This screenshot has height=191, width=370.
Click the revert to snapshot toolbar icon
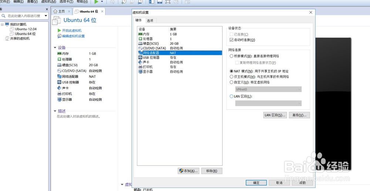click(132, 1)
